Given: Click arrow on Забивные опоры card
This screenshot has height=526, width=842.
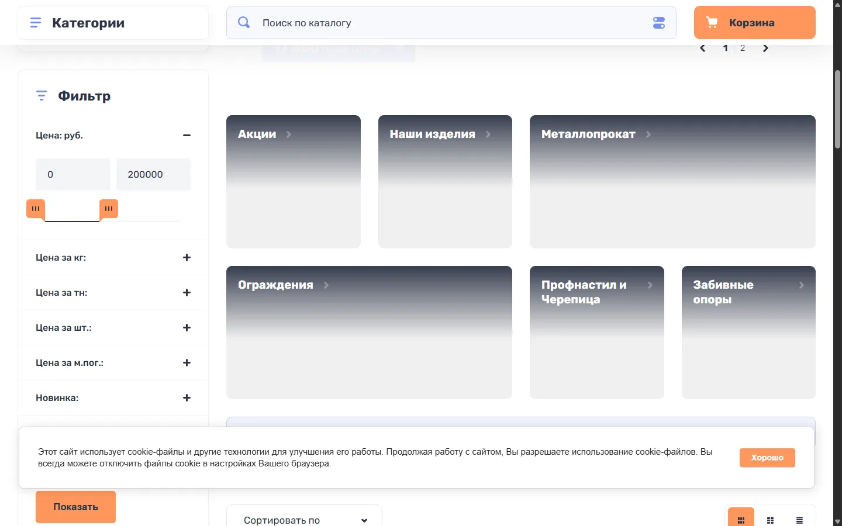Looking at the screenshot, I should 802,285.
